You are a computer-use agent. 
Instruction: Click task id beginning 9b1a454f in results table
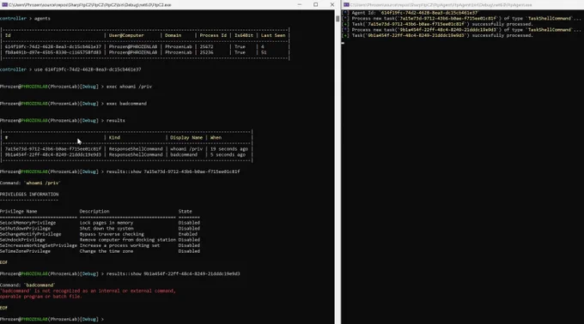[53, 154]
